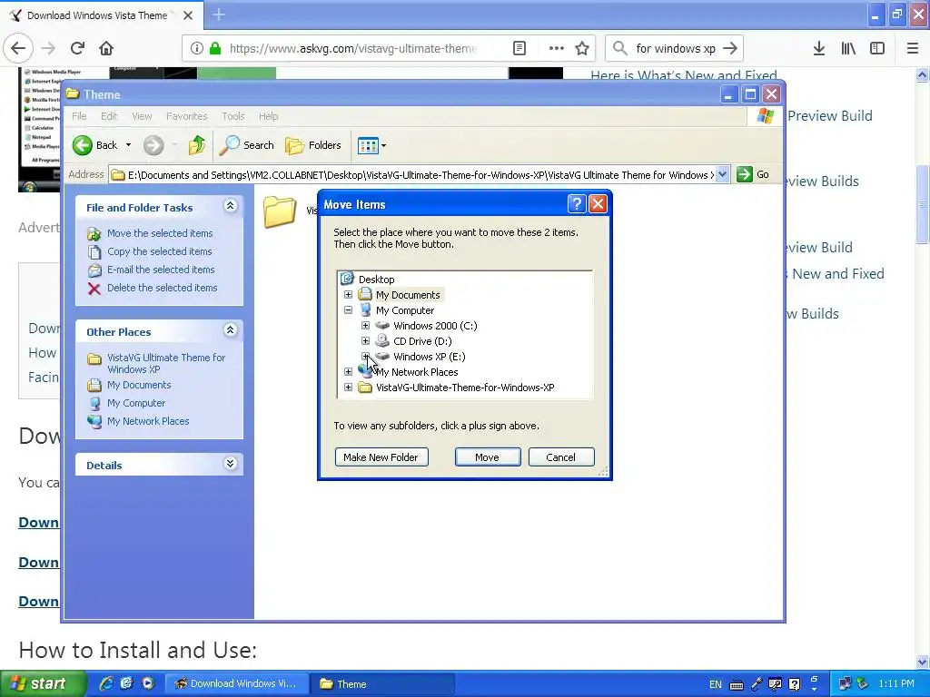Click Copy the selected items
930x697 pixels.
point(159,251)
